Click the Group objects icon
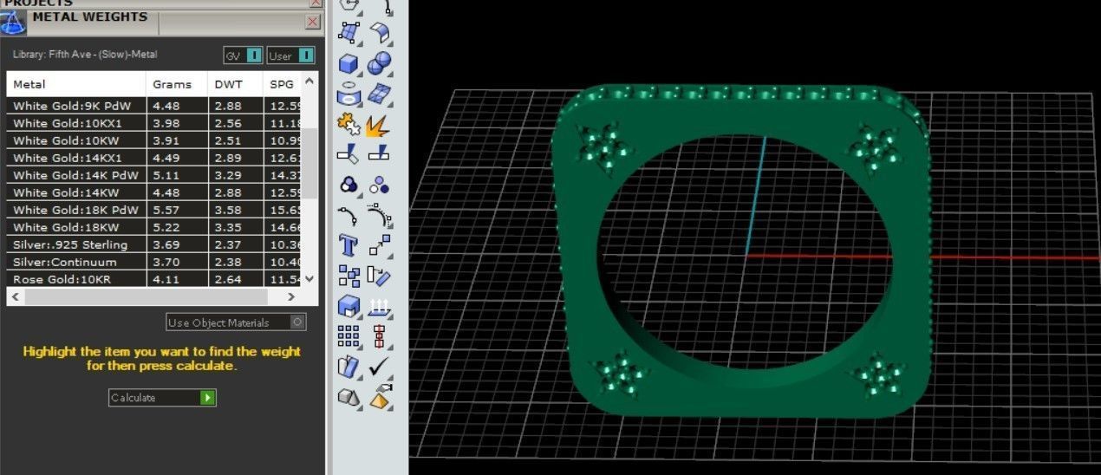This screenshot has height=475, width=1101. [349, 185]
